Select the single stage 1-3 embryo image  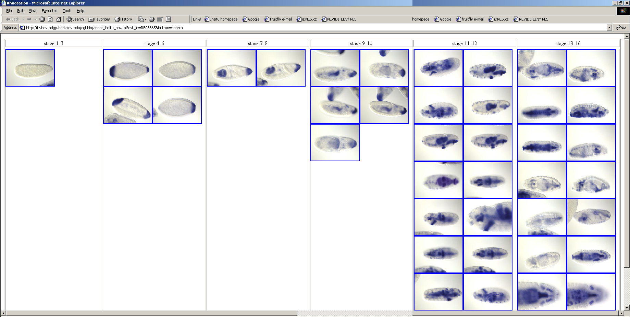point(30,68)
